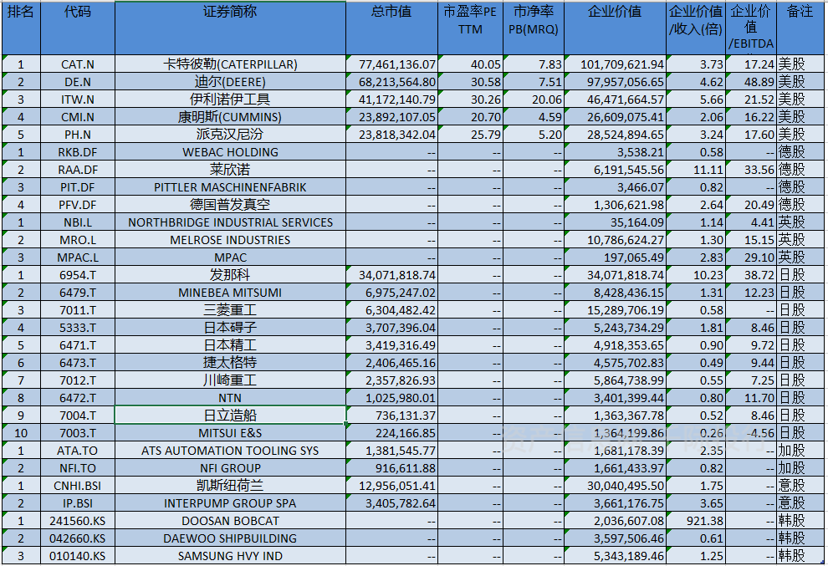Click the 迪尔(DEERE) name cell
828x566 pixels.
230,82
